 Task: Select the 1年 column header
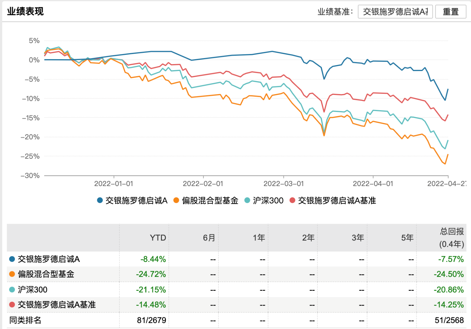click(x=259, y=238)
